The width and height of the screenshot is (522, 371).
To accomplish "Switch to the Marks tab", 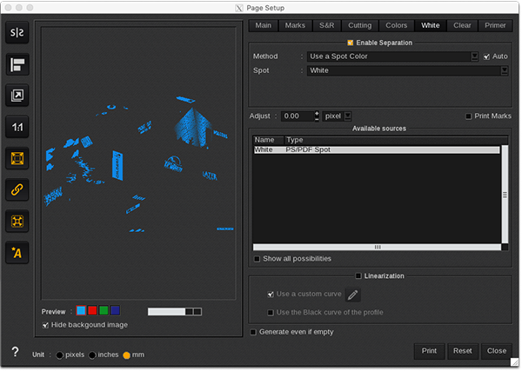I will click(x=295, y=25).
